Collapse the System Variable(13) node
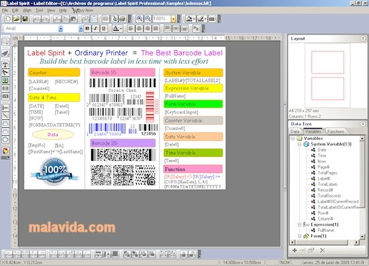Image resolution: width=369 pixels, height=266 pixels. [300, 144]
